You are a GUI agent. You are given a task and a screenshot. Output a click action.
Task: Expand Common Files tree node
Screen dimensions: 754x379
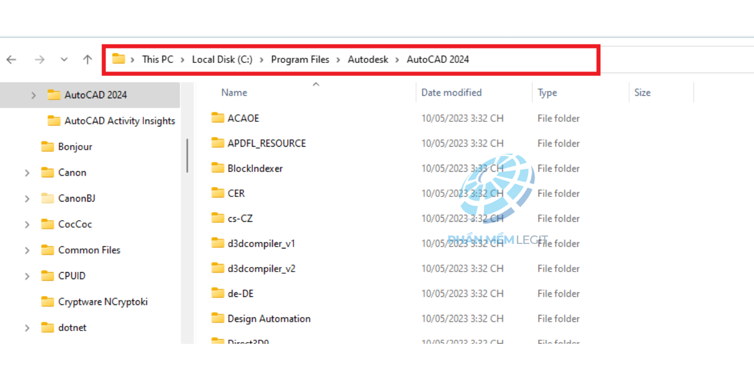tap(27, 251)
